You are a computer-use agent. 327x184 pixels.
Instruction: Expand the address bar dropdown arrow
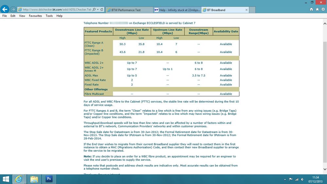(98, 9)
